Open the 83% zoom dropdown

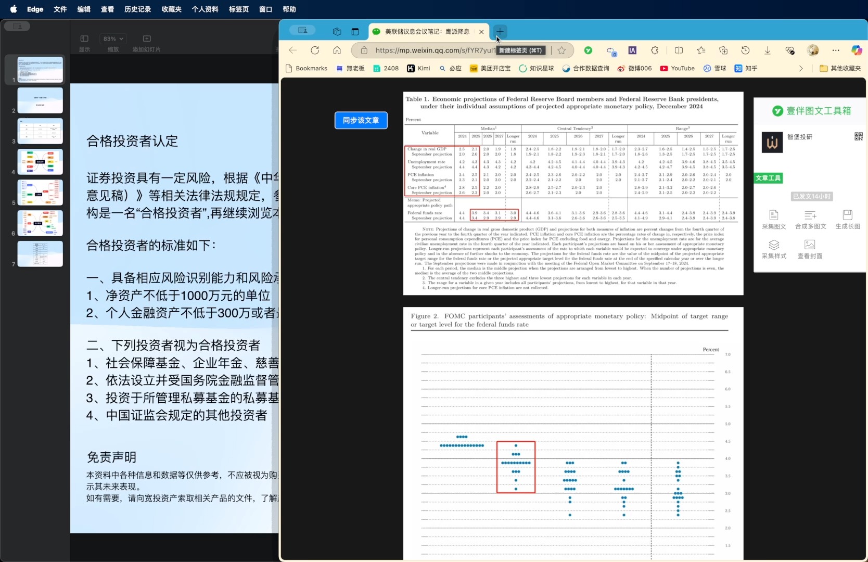tap(113, 39)
